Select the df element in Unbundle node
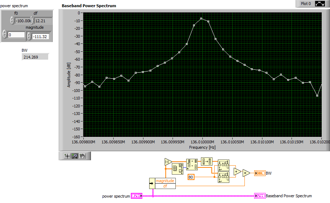Viewport: 330px width, 203px height. click(x=165, y=186)
